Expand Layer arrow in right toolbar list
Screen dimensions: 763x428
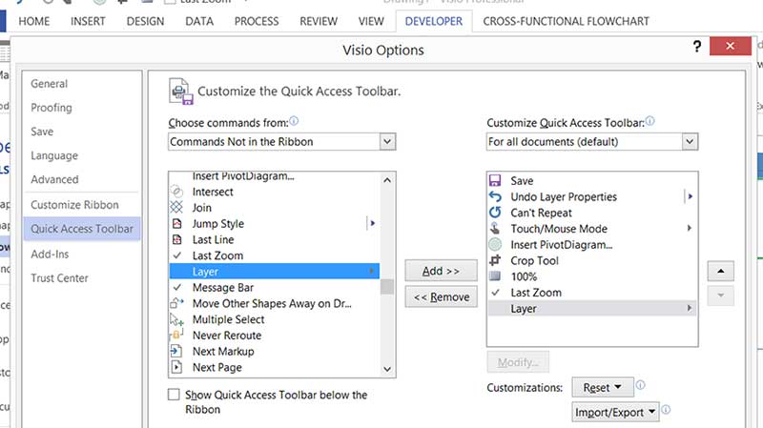click(x=689, y=308)
